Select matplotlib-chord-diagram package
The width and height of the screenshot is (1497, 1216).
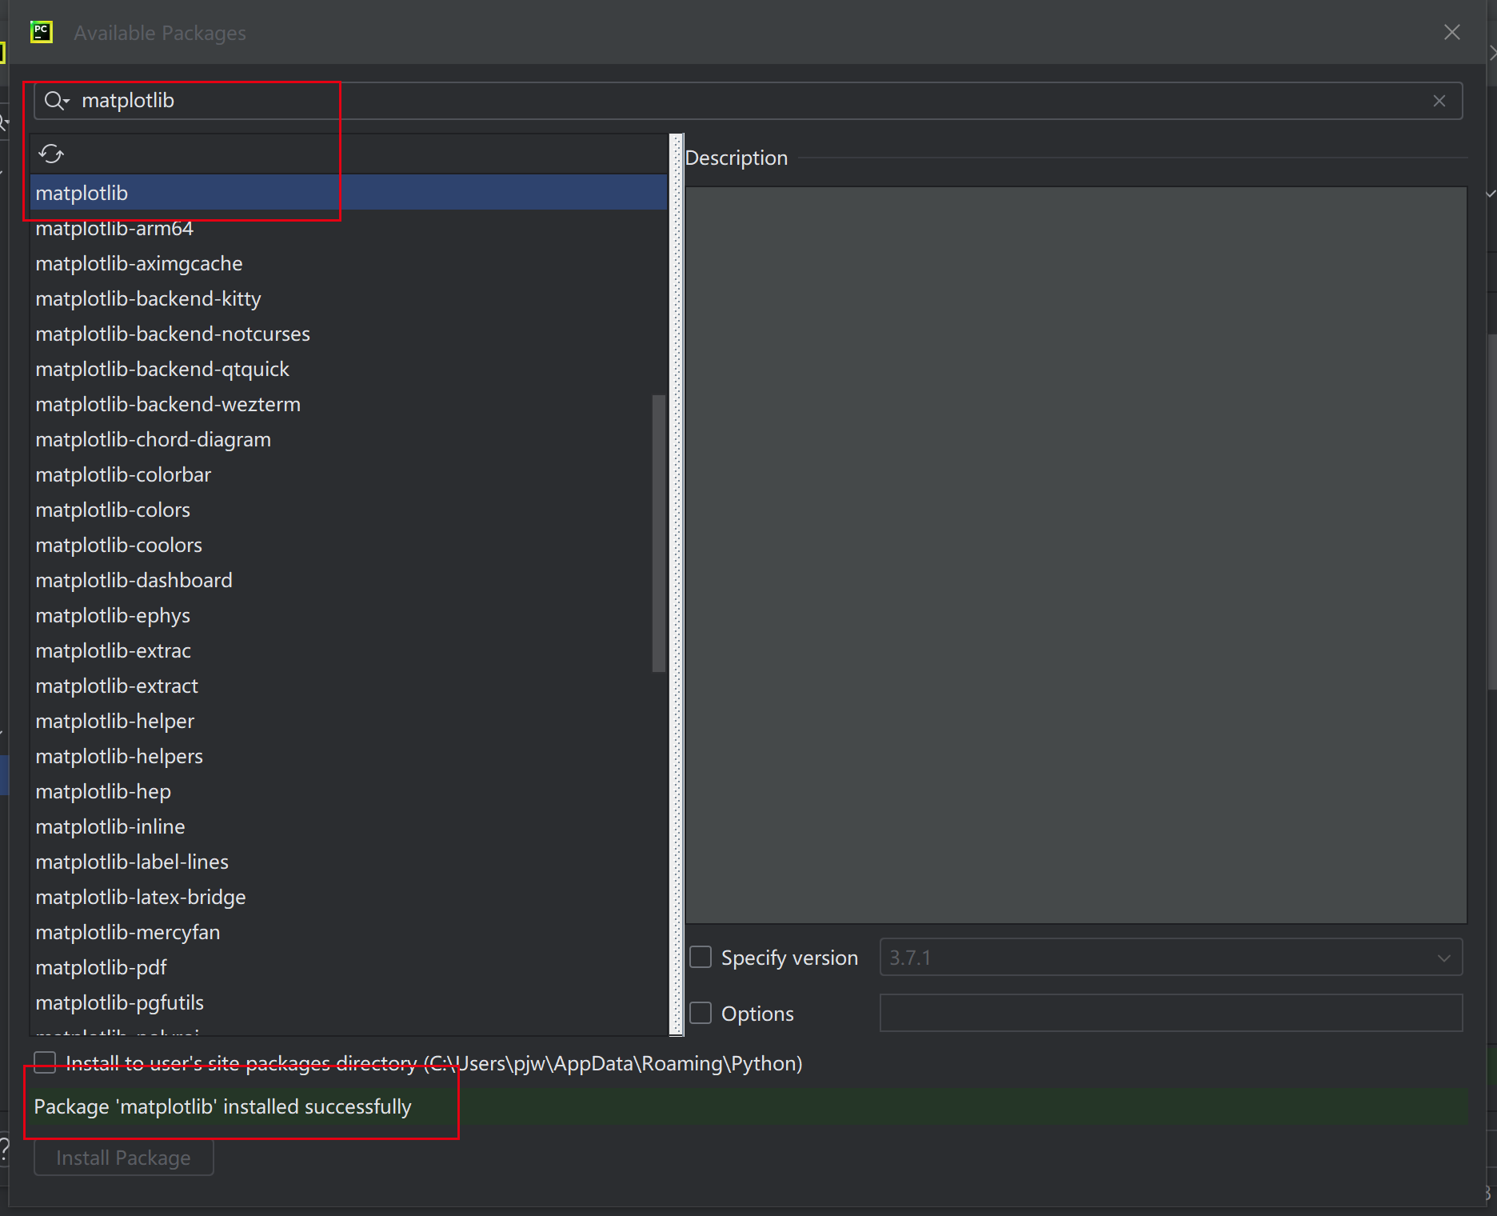[x=349, y=439]
